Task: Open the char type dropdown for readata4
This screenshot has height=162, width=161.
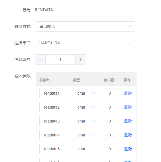Action: 85,135
